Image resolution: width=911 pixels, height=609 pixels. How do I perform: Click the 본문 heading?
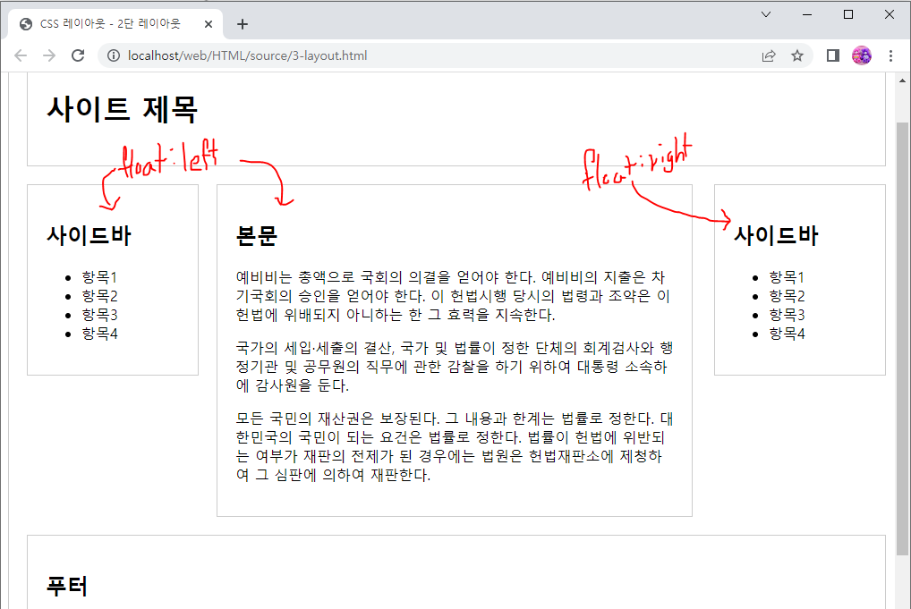tap(257, 235)
